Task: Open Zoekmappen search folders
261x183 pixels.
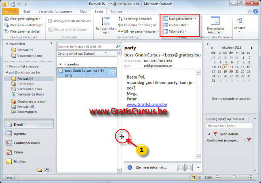Action: coord(24,112)
